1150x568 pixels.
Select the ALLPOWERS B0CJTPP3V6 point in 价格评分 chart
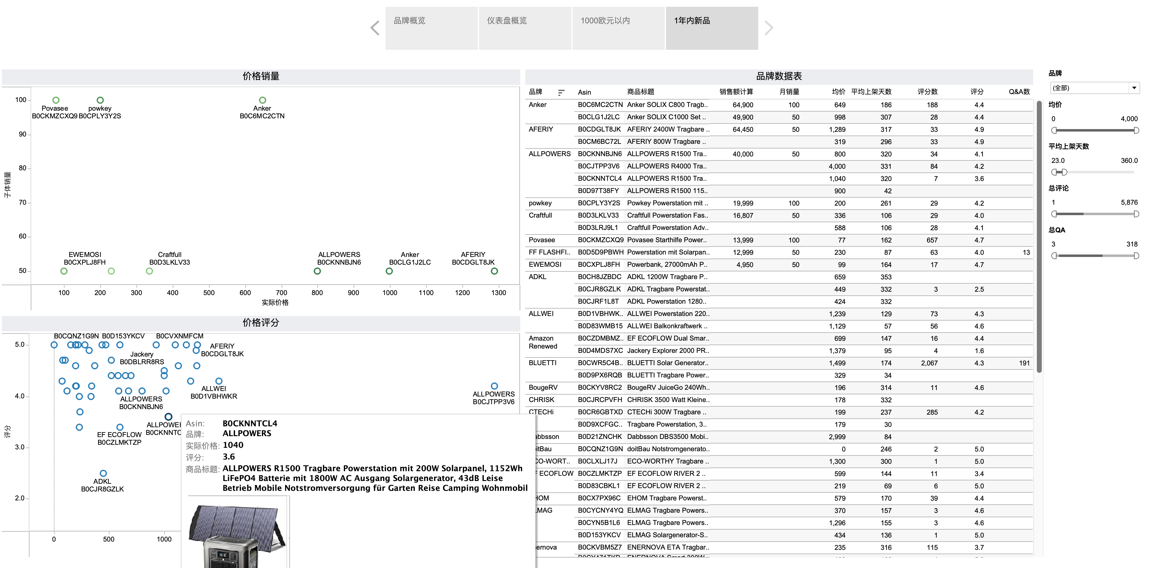(494, 386)
